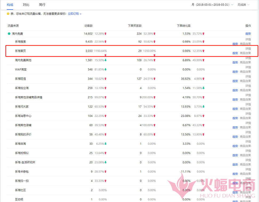Open 详情 for the 手淘旺信 row

pyautogui.click(x=248, y=76)
